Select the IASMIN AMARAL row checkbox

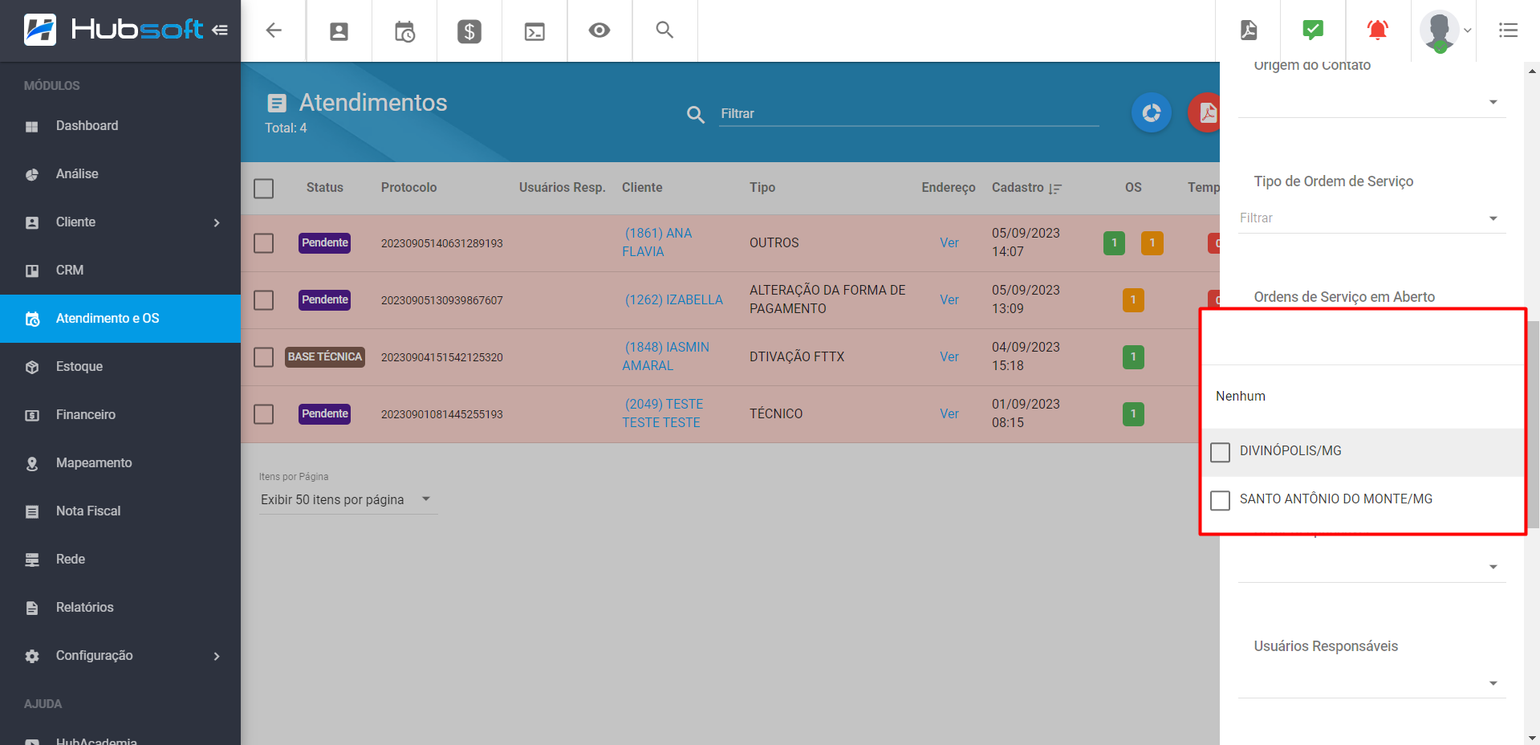(263, 357)
